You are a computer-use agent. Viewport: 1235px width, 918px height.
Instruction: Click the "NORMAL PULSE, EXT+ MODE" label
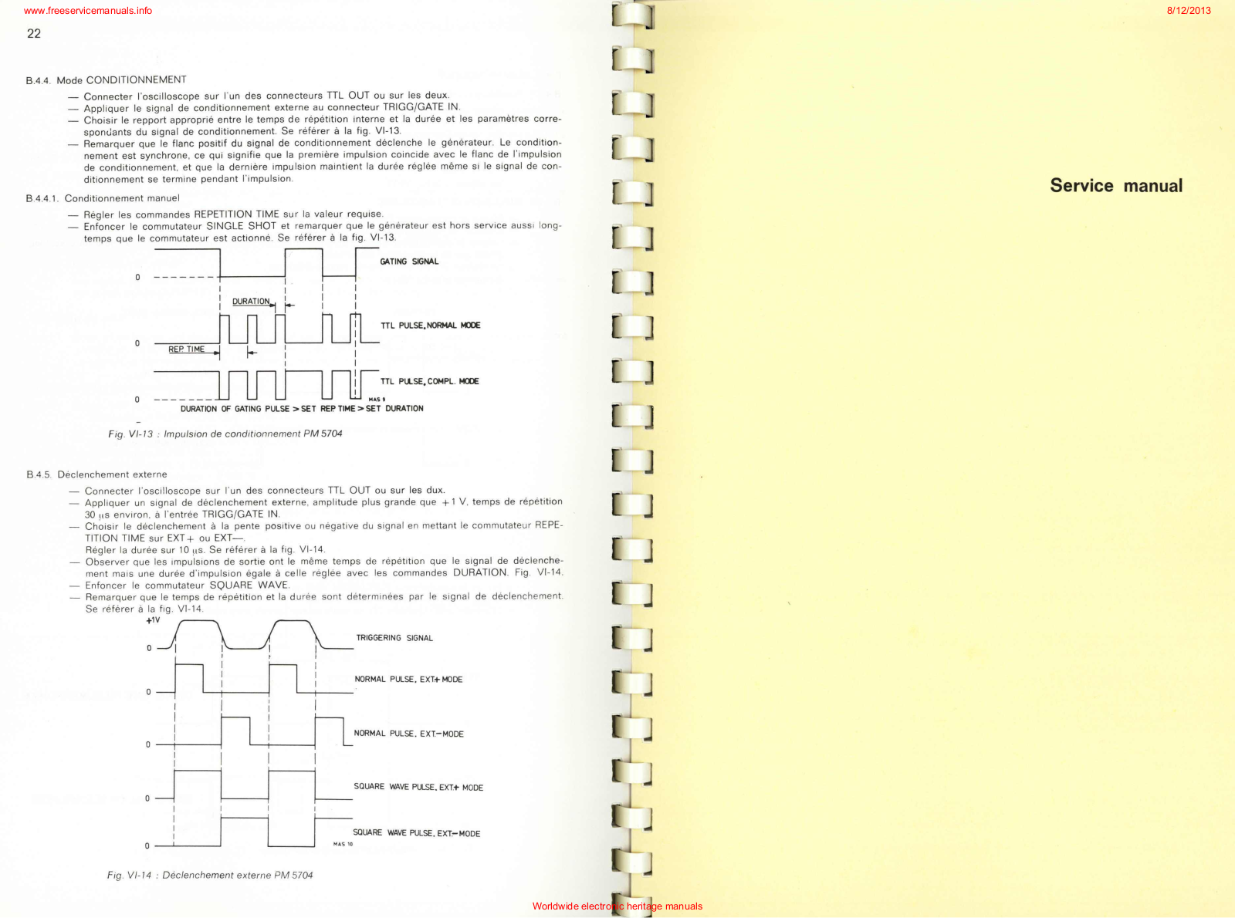click(x=408, y=680)
